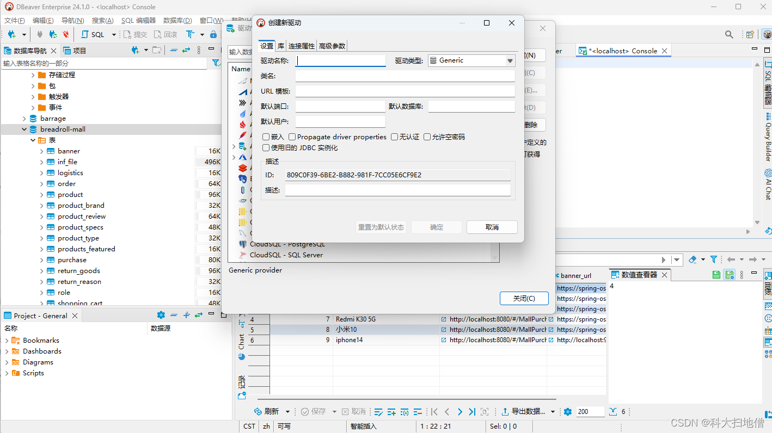Collapse the breadroll-mall database node
The height and width of the screenshot is (433, 772).
(24, 129)
